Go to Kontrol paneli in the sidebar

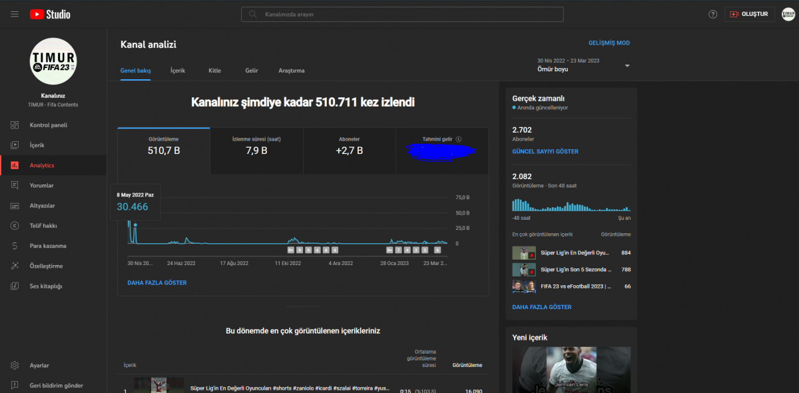click(x=53, y=125)
